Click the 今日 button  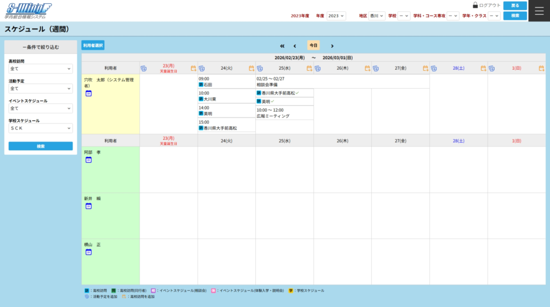(x=313, y=46)
